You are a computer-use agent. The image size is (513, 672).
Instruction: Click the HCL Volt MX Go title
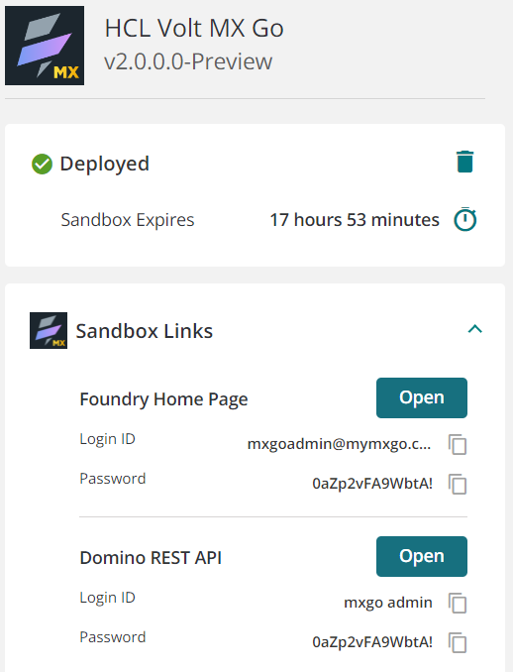pos(194,29)
